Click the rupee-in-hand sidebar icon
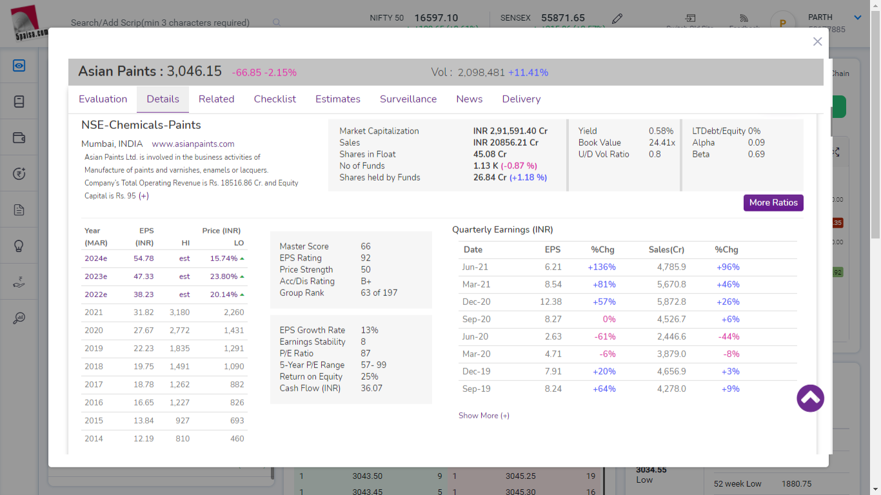Screen dimensions: 881x495 (19, 282)
